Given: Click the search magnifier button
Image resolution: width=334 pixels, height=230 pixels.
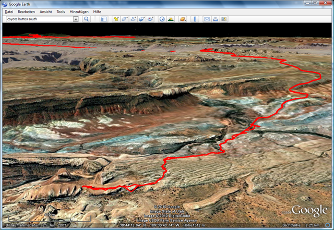Looking at the screenshot, I should [87, 19].
